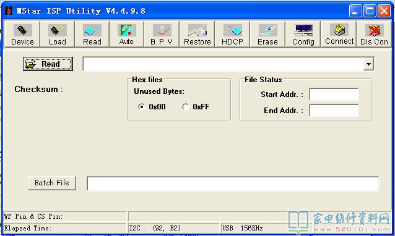
Task: Click the Checksum label
Action: (38, 89)
